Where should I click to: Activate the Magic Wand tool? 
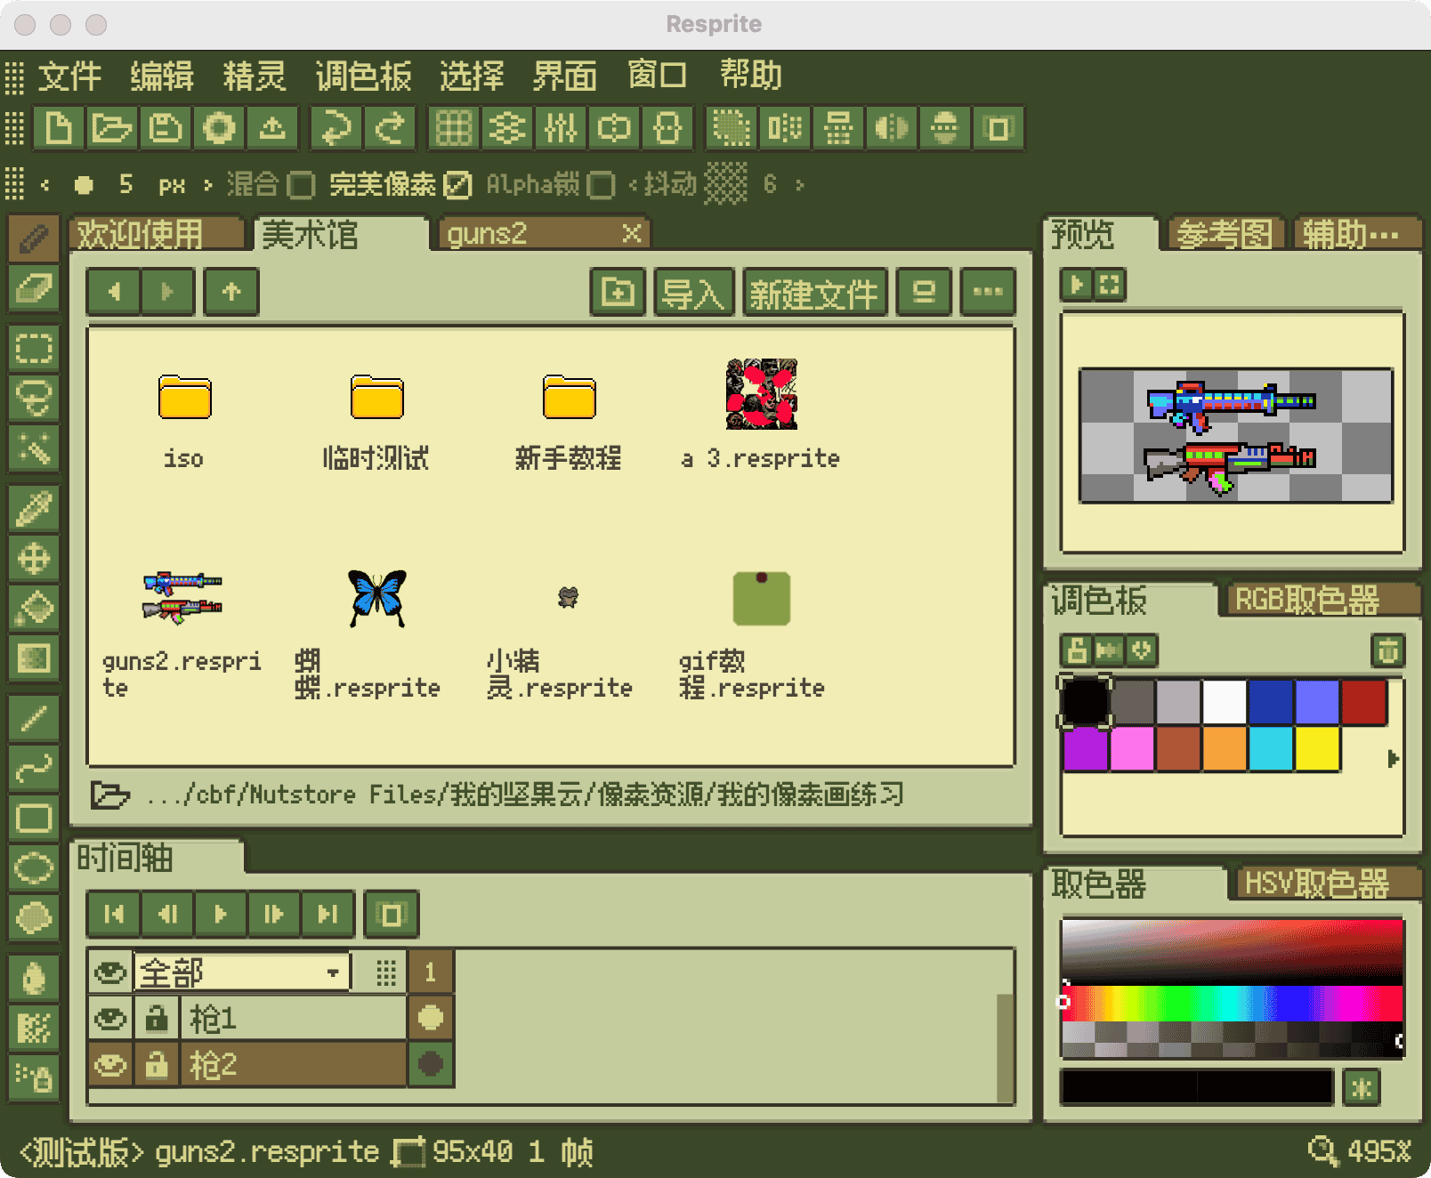pos(34,449)
